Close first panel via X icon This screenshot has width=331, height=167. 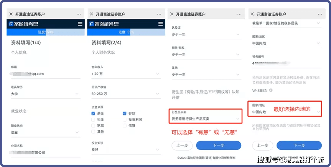tap(11, 14)
